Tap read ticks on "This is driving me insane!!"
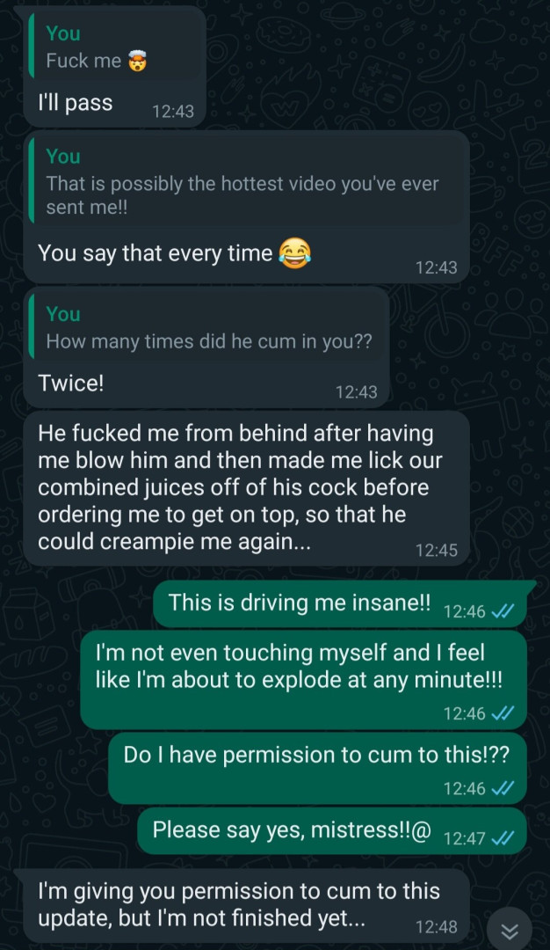 [x=503, y=612]
